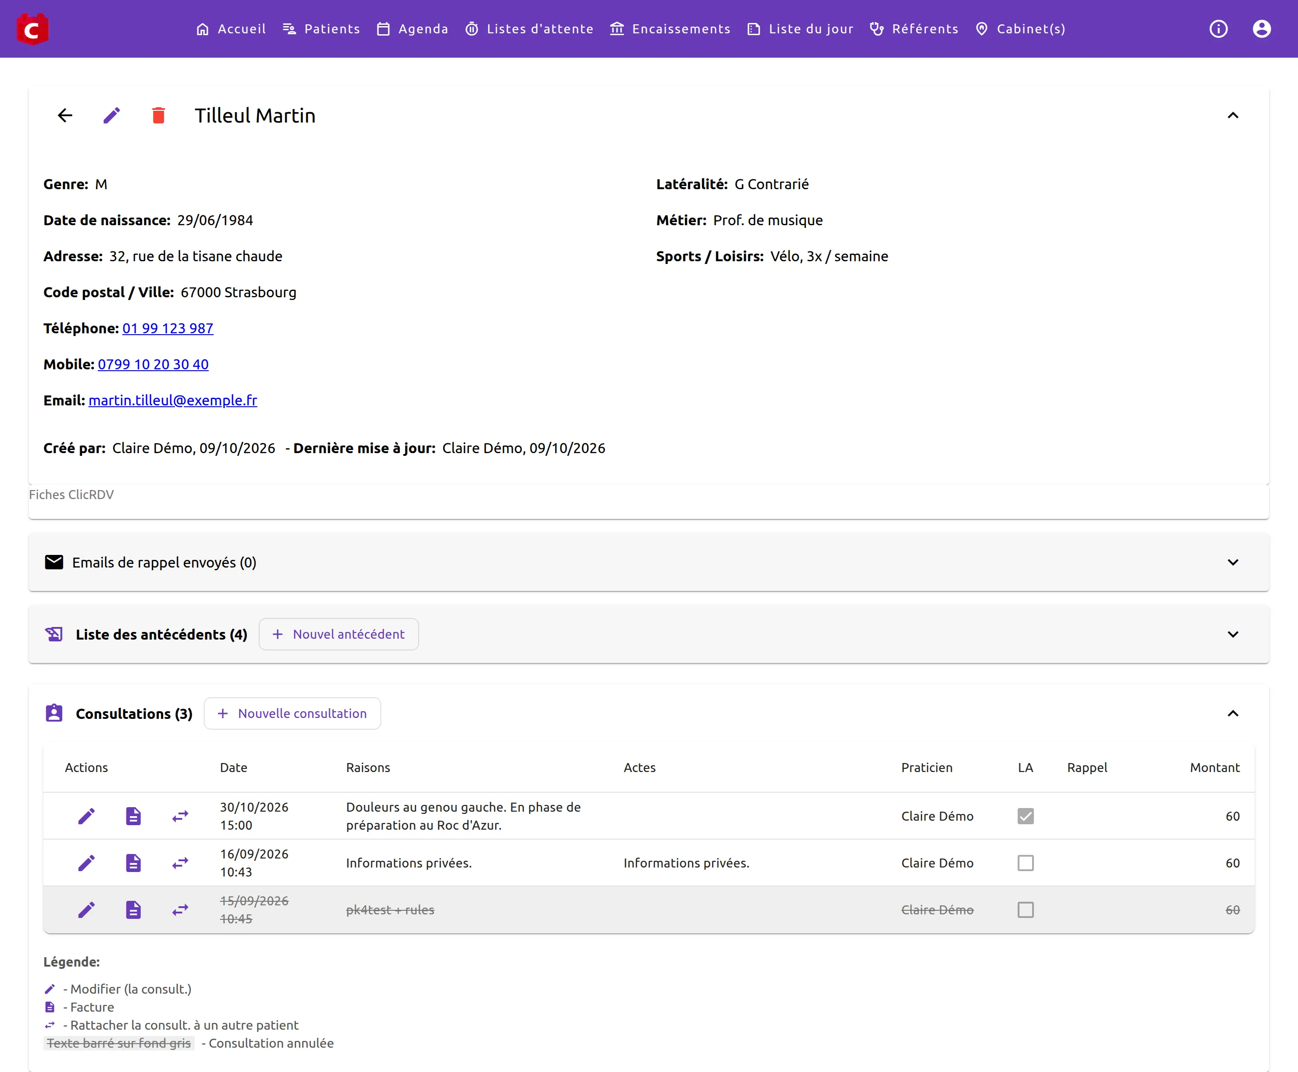Toggle LA checkbox for 30/10/2026 consultation
1298x1072 pixels.
click(1025, 816)
